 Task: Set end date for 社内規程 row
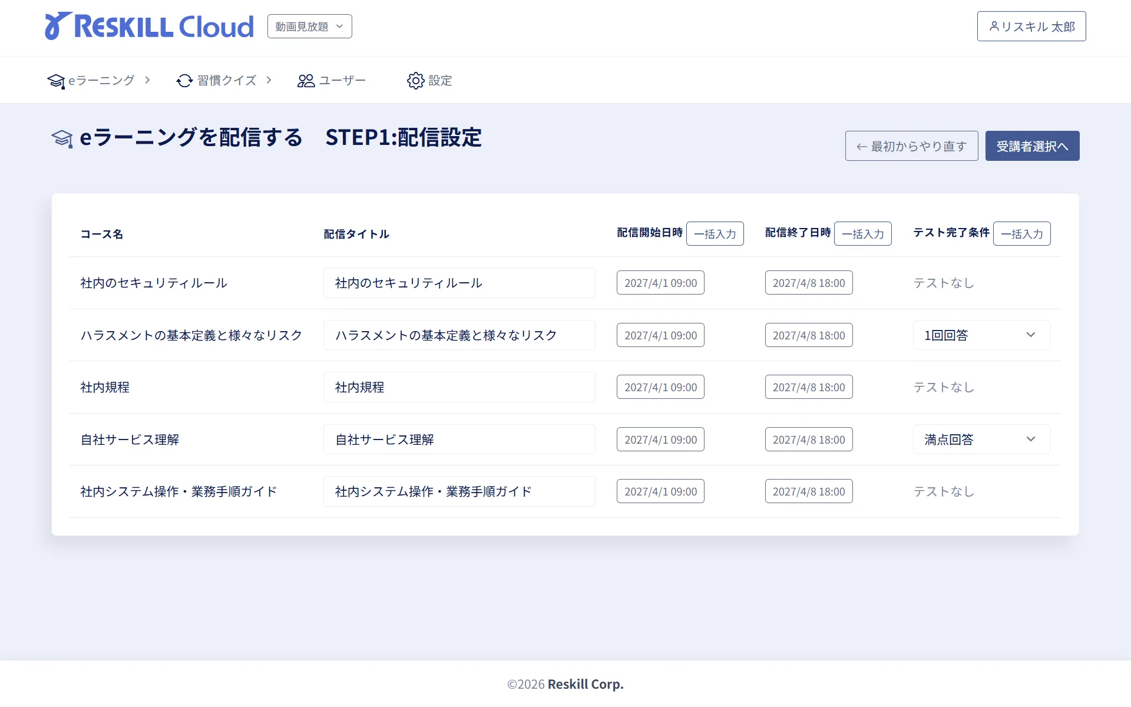point(809,387)
